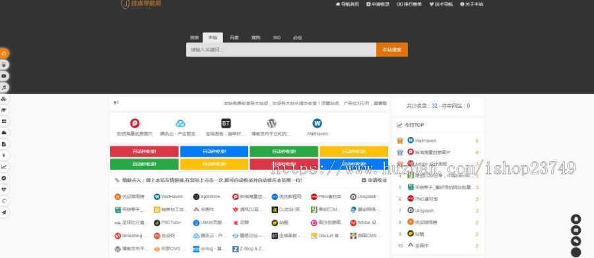Click the floating email envelope button
Viewport: 594px width, 258px height.
click(576, 230)
